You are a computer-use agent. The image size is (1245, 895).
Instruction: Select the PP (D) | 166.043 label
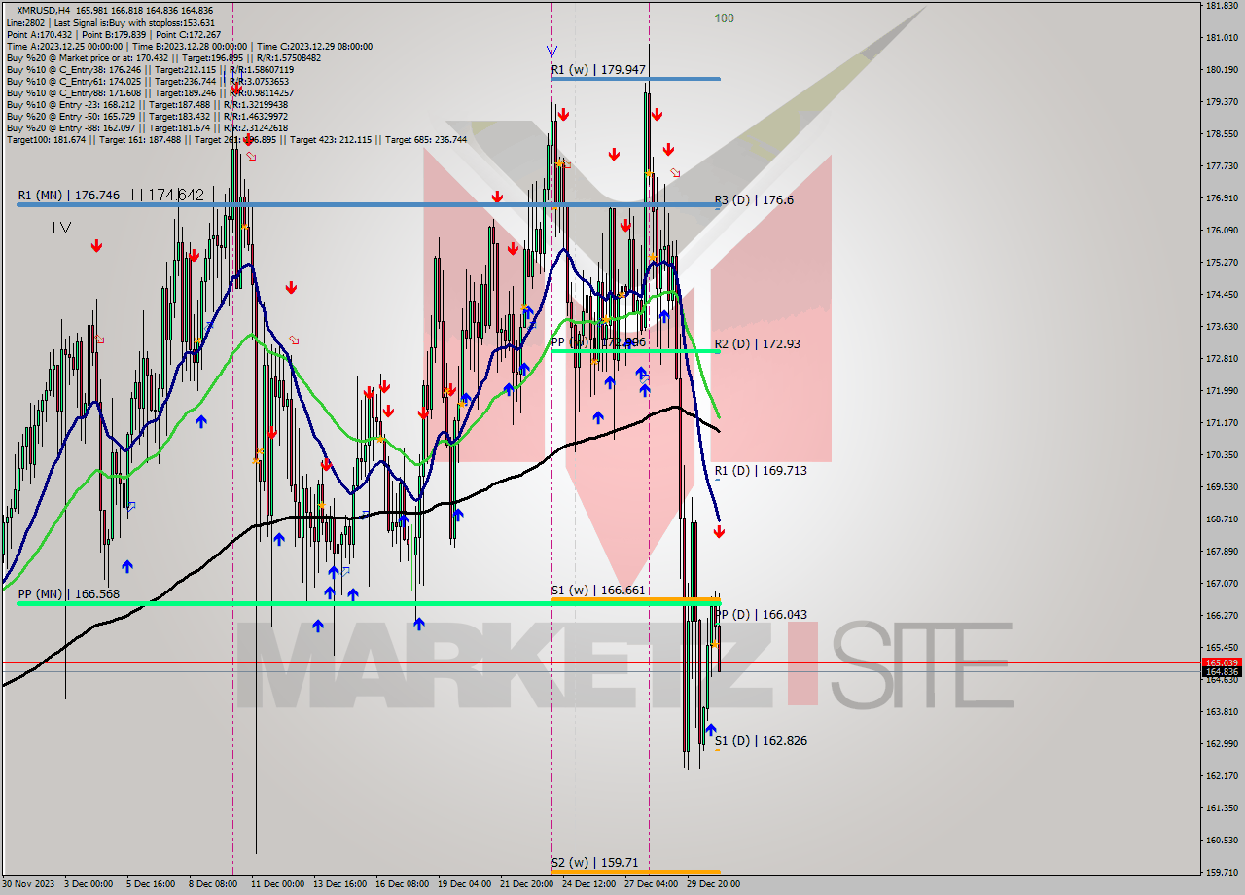click(762, 614)
